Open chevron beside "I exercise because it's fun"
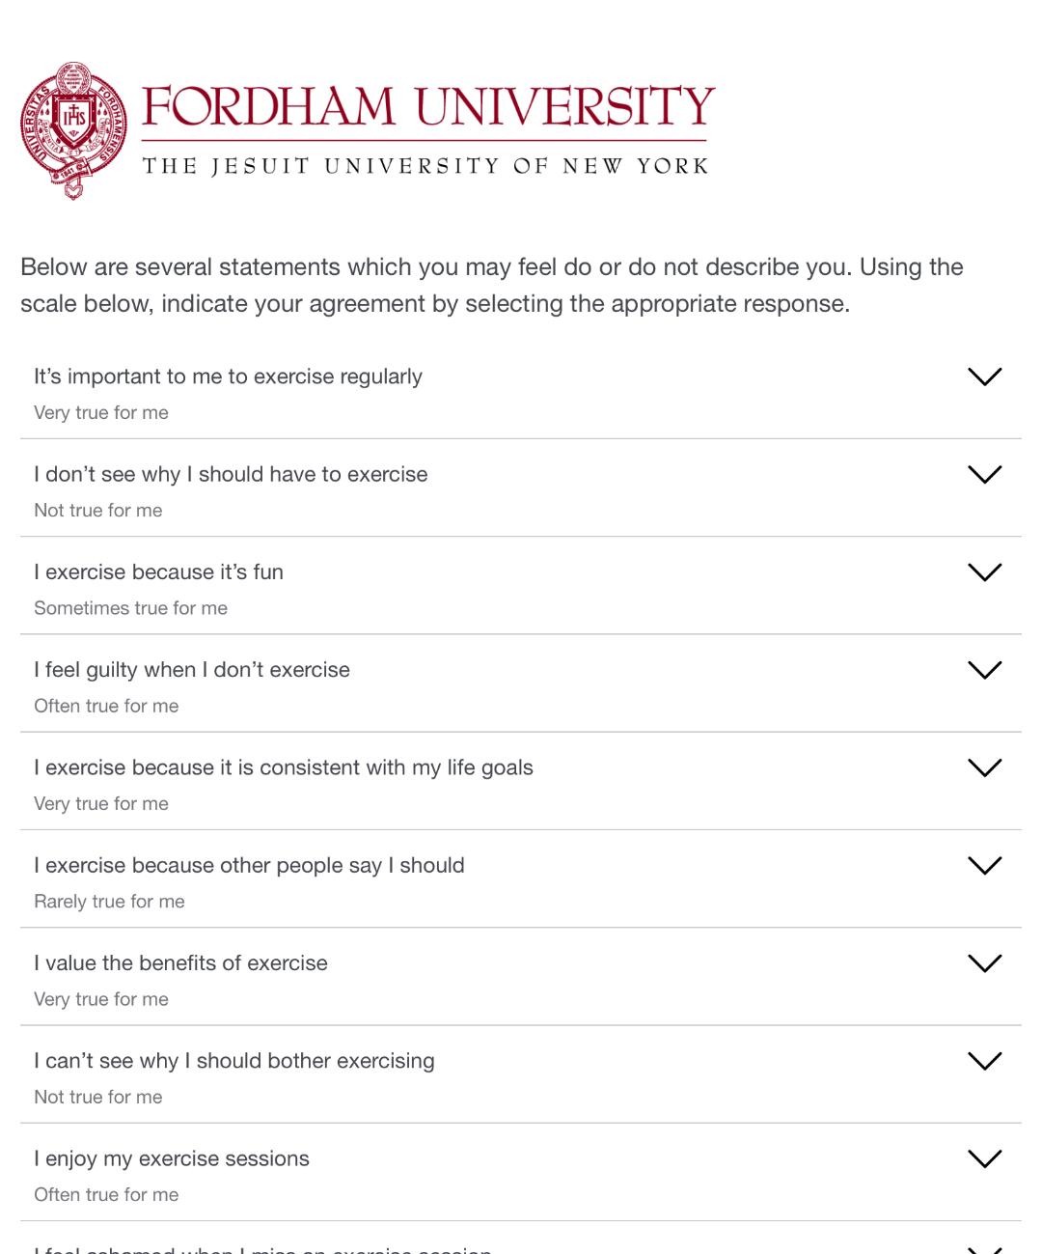The height and width of the screenshot is (1254, 1042). pos(985,572)
